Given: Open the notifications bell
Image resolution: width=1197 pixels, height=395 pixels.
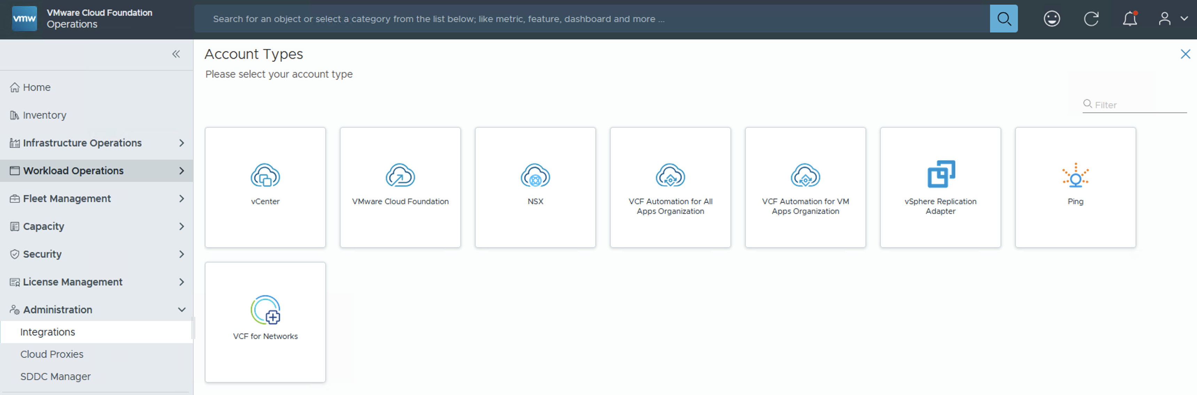Looking at the screenshot, I should pos(1129,19).
